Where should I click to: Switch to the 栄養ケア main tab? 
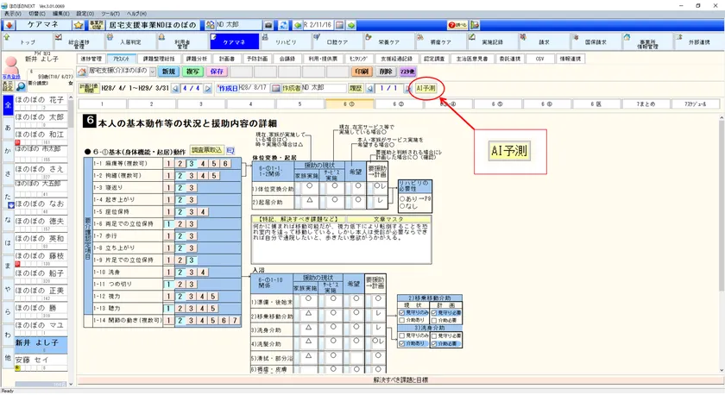click(x=388, y=41)
